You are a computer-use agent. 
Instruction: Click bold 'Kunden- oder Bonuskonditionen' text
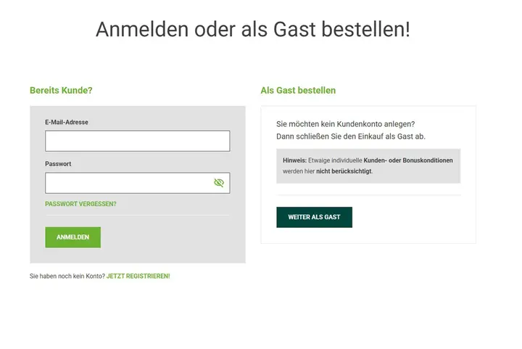pyautogui.click(x=408, y=160)
